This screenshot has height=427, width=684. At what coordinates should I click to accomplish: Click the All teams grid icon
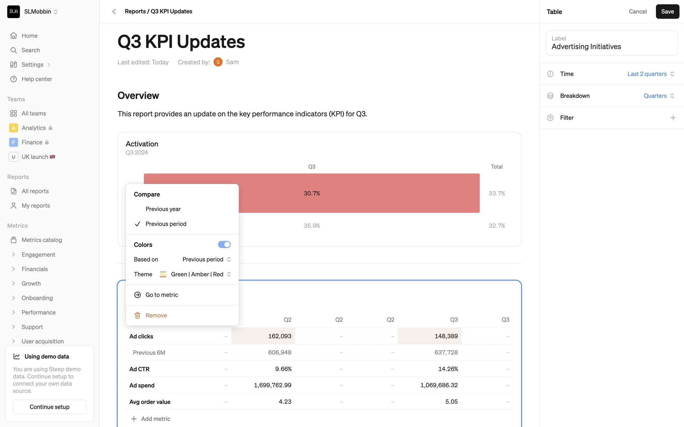click(14, 114)
